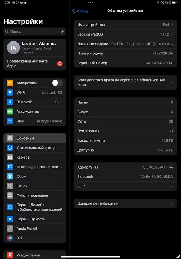The width and height of the screenshot is (181, 259).
Task: Open Предложения Аккаунта Apple
Action: tap(35, 63)
